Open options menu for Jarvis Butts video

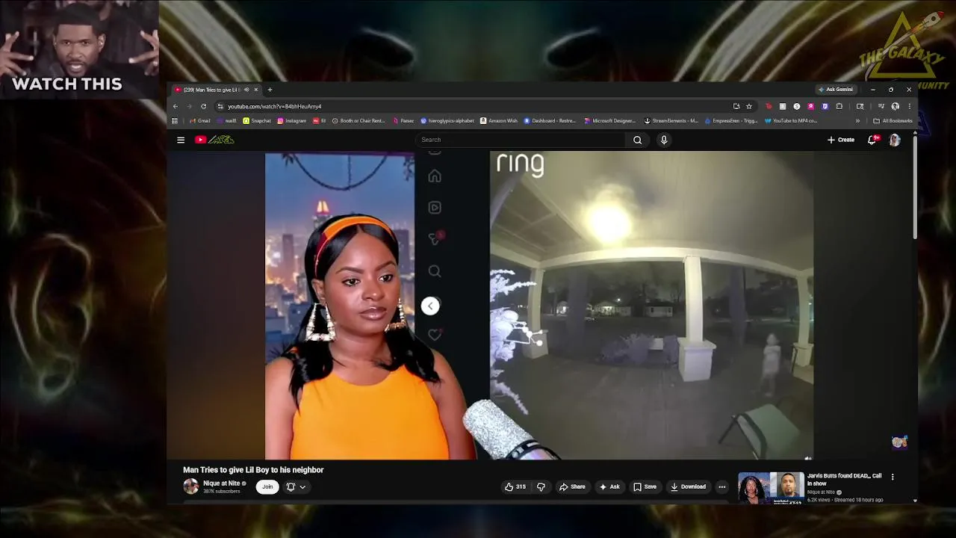coord(892,477)
